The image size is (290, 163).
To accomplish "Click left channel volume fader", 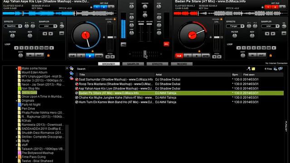I will 141,24.
